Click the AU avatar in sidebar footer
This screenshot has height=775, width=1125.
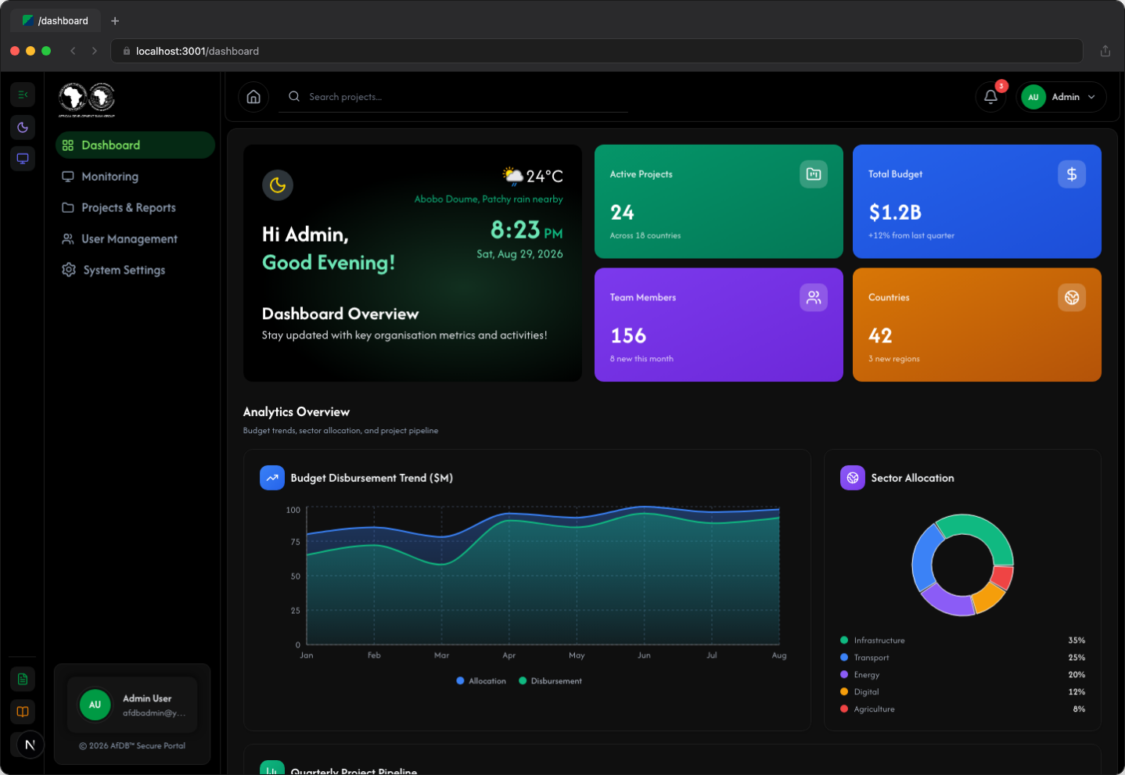95,705
